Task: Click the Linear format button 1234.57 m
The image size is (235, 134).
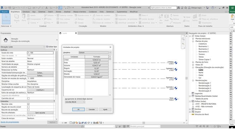Action: pos(97,60)
